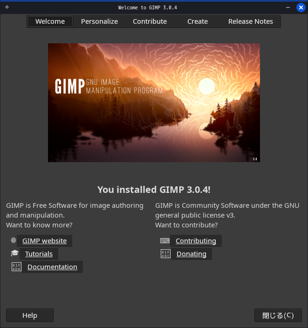
Task: Open the Personalize tab
Action: 99,21
